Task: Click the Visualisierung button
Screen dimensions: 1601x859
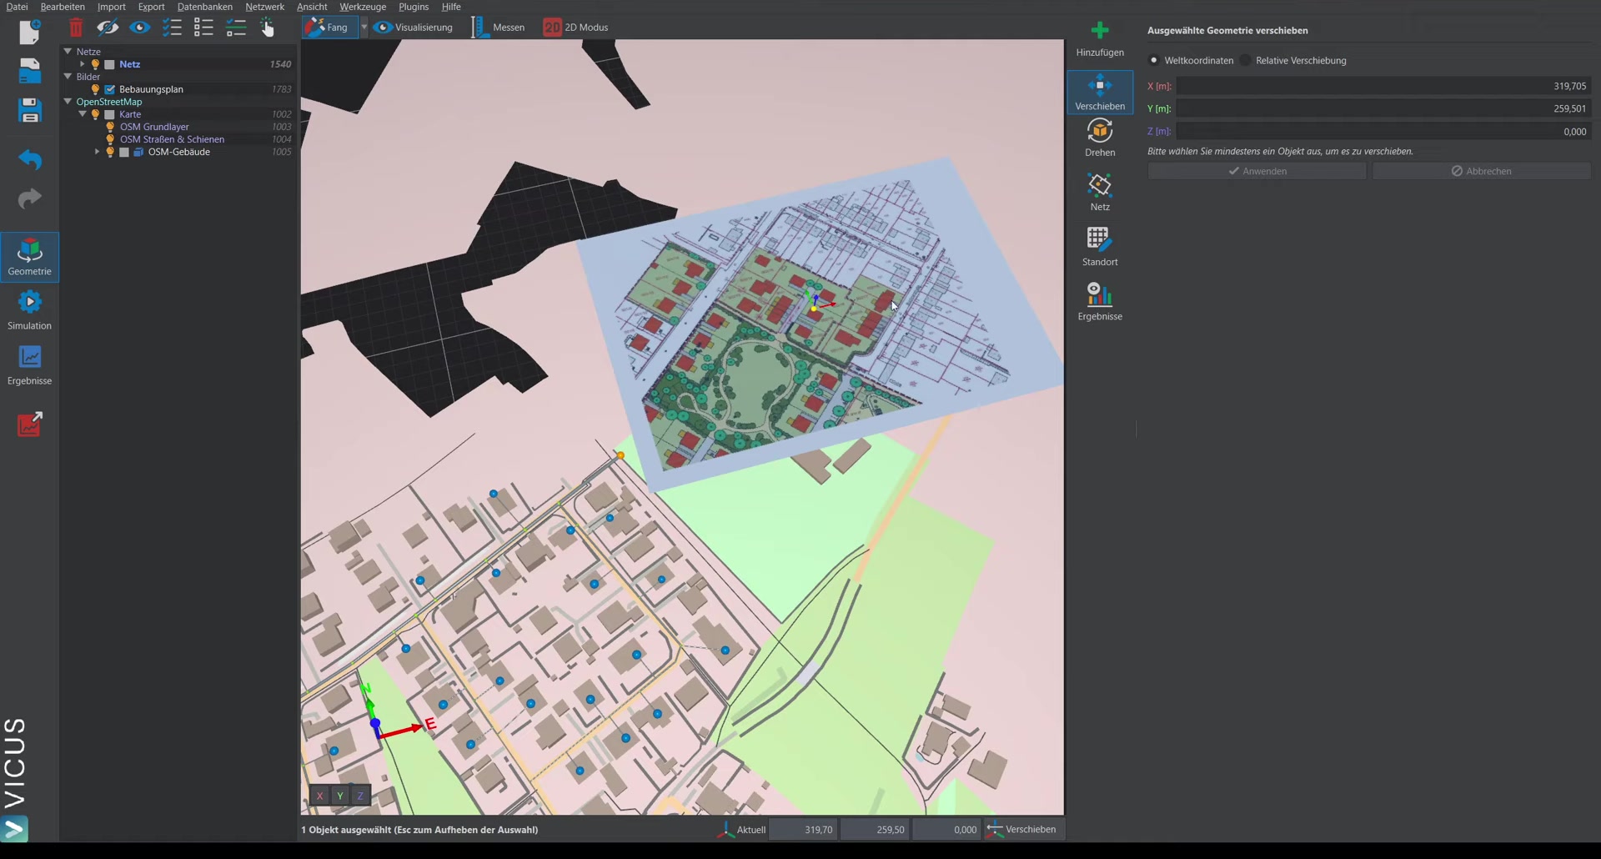Action: (414, 28)
